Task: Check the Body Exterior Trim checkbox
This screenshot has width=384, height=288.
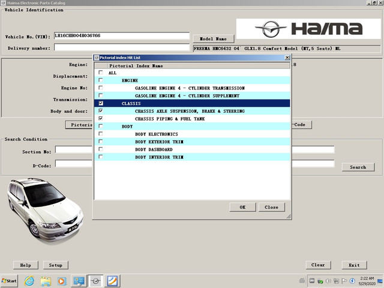Action: (x=100, y=142)
